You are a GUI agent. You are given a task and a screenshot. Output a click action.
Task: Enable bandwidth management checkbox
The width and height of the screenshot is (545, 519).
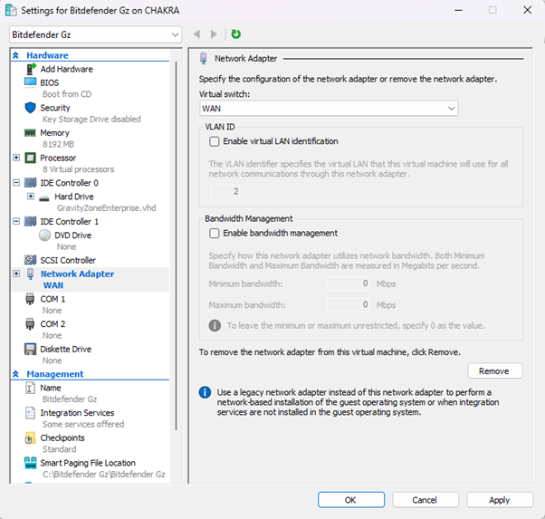click(215, 233)
